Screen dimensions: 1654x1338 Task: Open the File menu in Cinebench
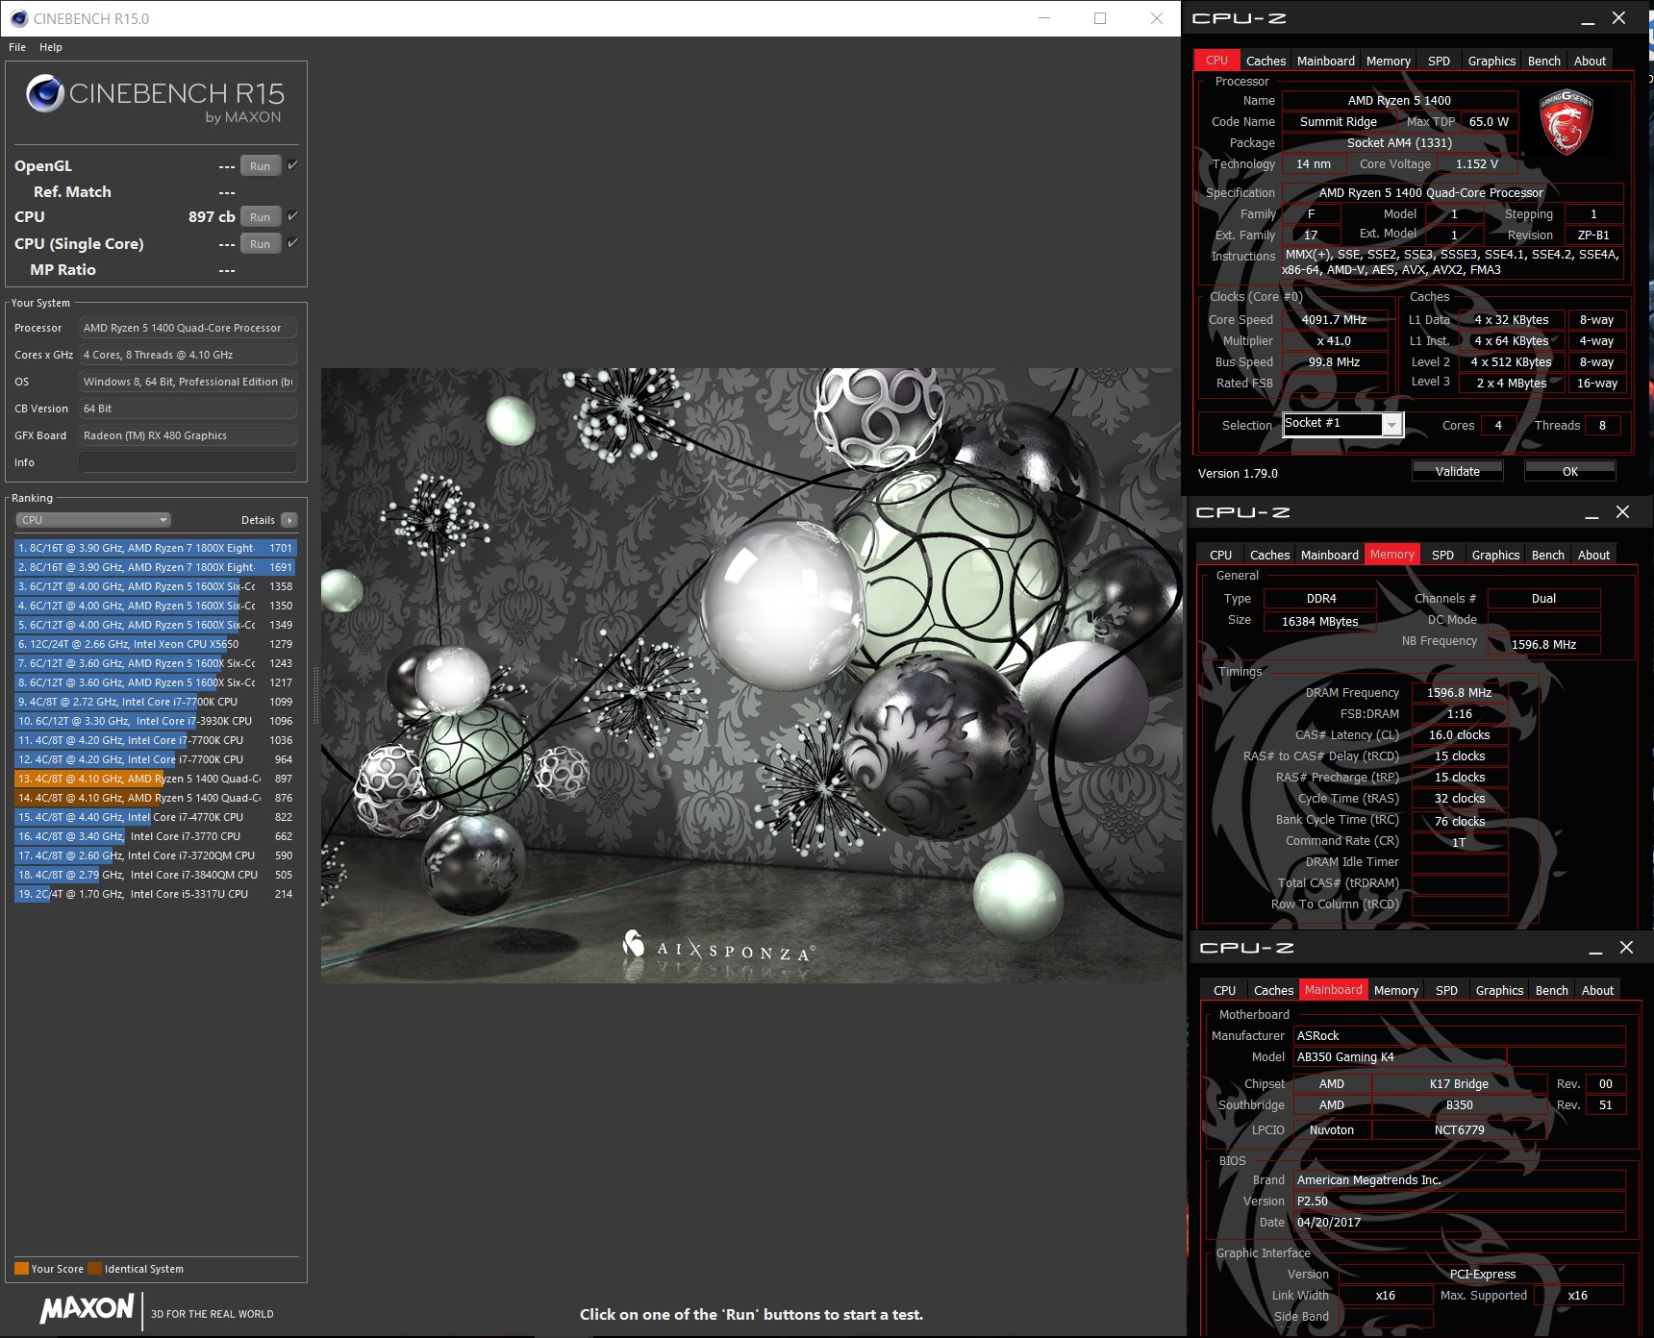17,47
